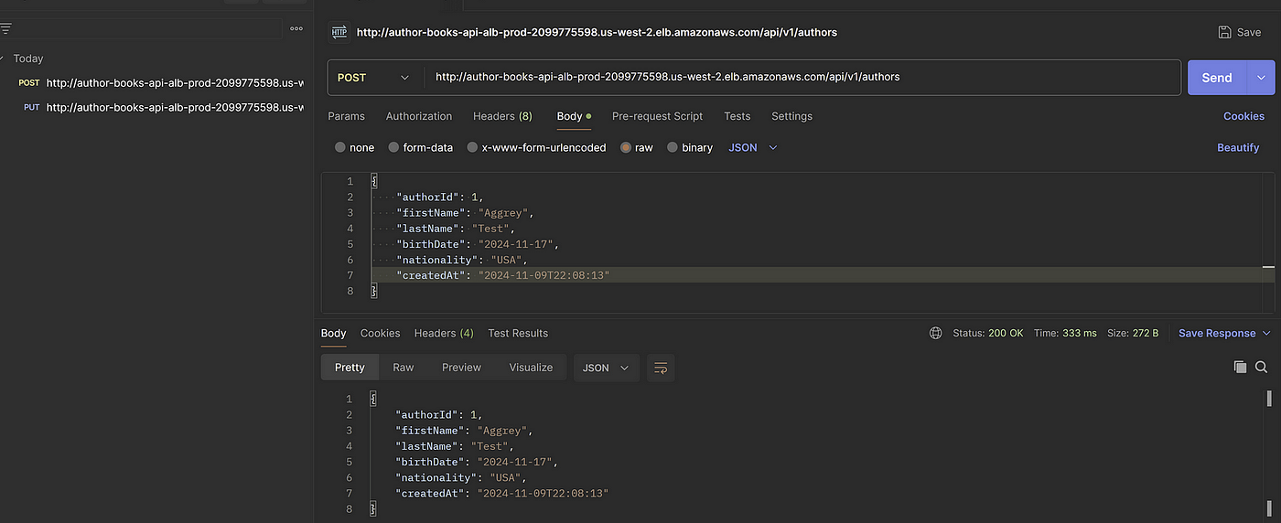This screenshot has width=1281, height=523.
Task: Click the Beautify link
Action: (x=1238, y=147)
